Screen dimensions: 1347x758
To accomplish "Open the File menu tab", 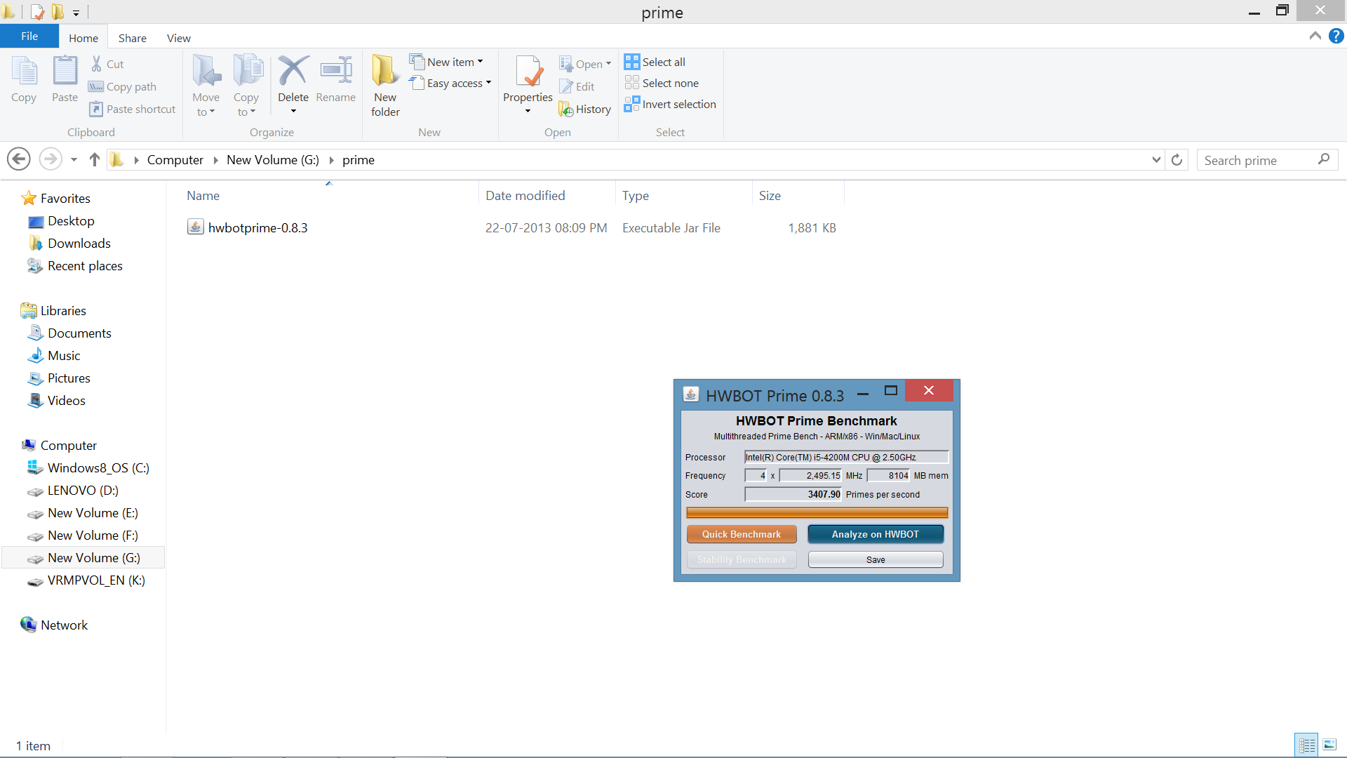I will [x=29, y=36].
